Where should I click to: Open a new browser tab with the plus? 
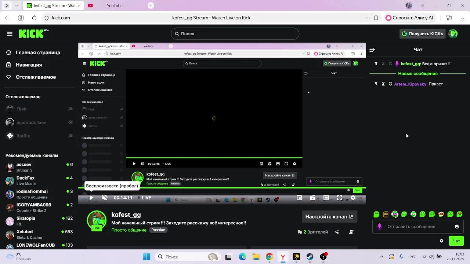[151, 6]
